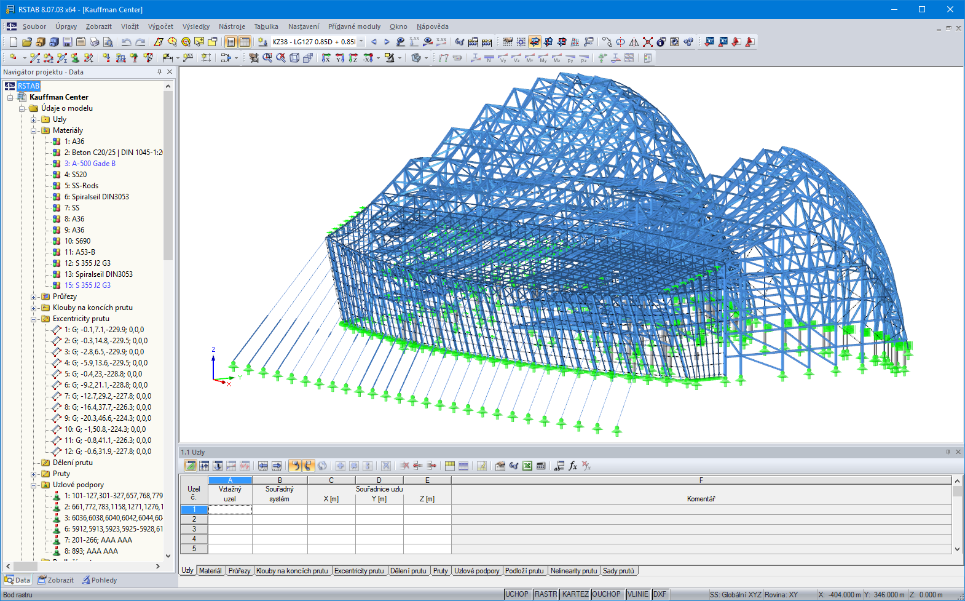Toggle UCHOP in status bar

517,594
